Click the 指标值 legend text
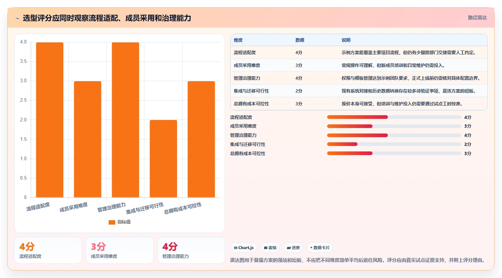 click(x=124, y=222)
